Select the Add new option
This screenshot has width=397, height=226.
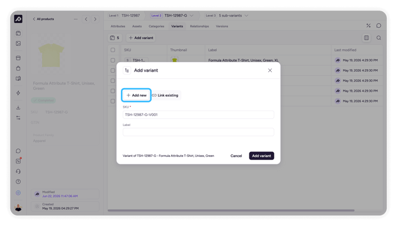[136, 95]
